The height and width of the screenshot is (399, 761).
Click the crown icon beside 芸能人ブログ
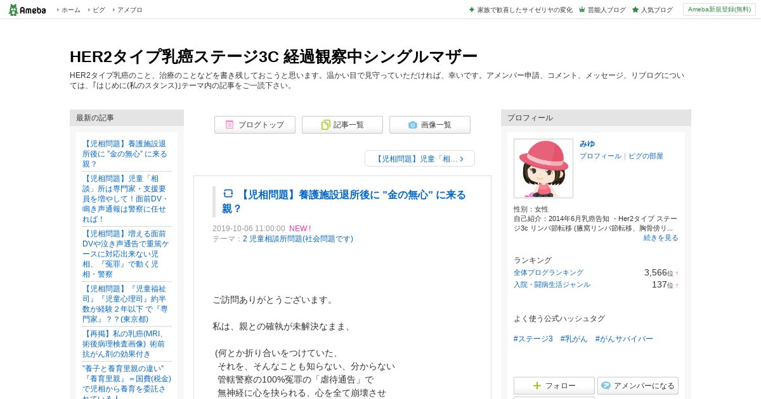click(x=582, y=10)
